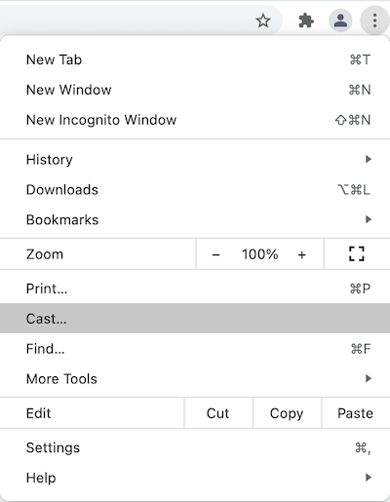Screen dimensions: 390x502
Task: Expand the Bookmarks submenu
Action: 195,219
